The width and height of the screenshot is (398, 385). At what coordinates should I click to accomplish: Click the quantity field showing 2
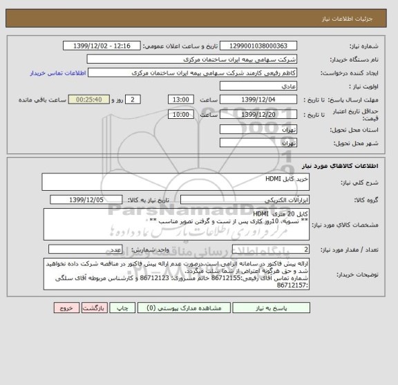271,250
